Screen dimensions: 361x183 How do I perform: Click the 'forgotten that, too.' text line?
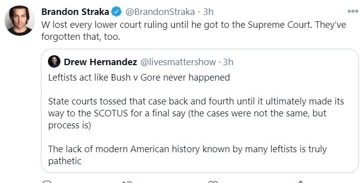[81, 37]
